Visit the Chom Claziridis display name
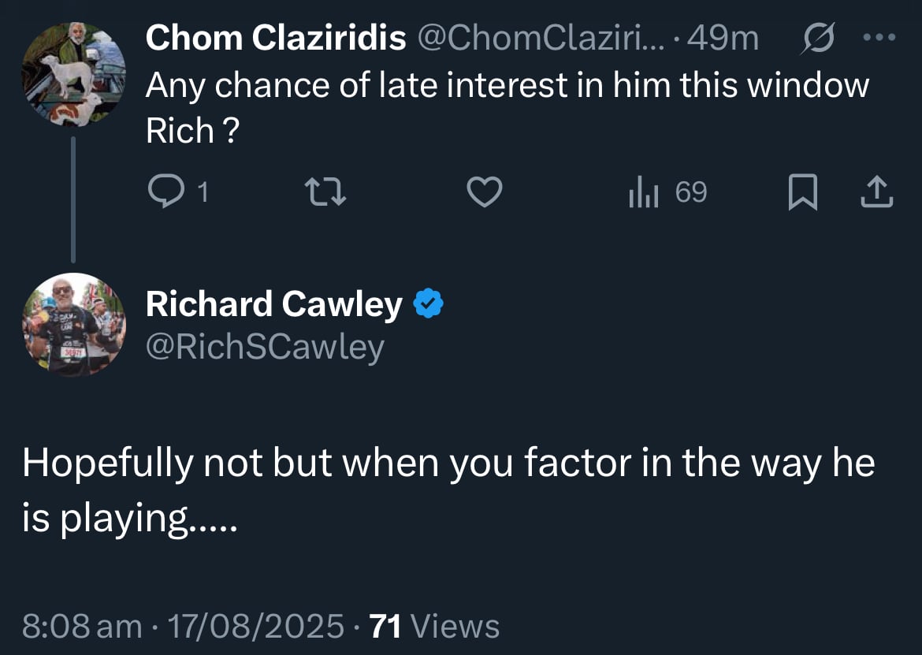 (x=276, y=38)
